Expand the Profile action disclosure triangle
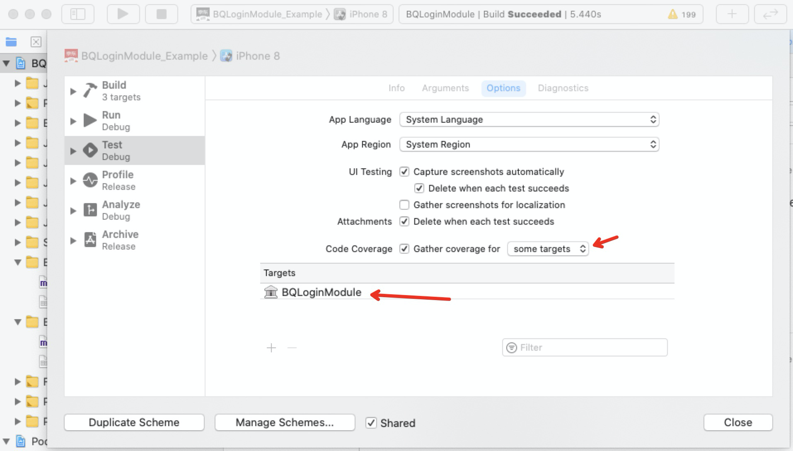793x451 pixels. point(73,181)
